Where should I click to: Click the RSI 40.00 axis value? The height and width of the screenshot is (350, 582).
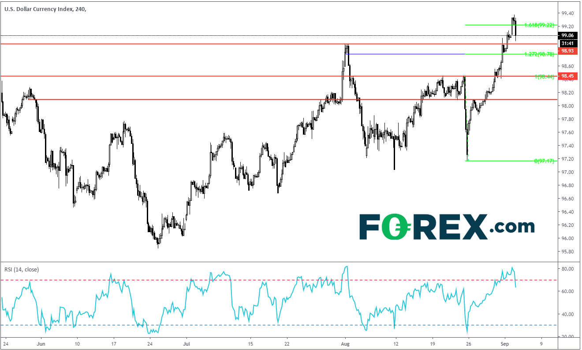[x=567, y=314]
